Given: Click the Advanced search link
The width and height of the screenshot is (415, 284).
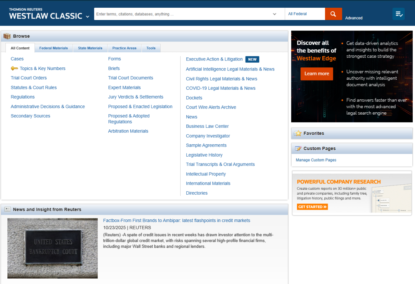Looking at the screenshot, I should pos(354,18).
